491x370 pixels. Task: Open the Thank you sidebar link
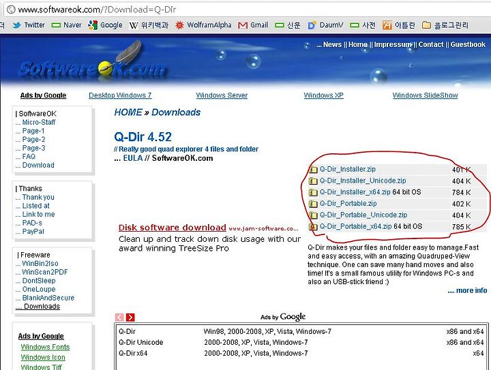pos(38,198)
